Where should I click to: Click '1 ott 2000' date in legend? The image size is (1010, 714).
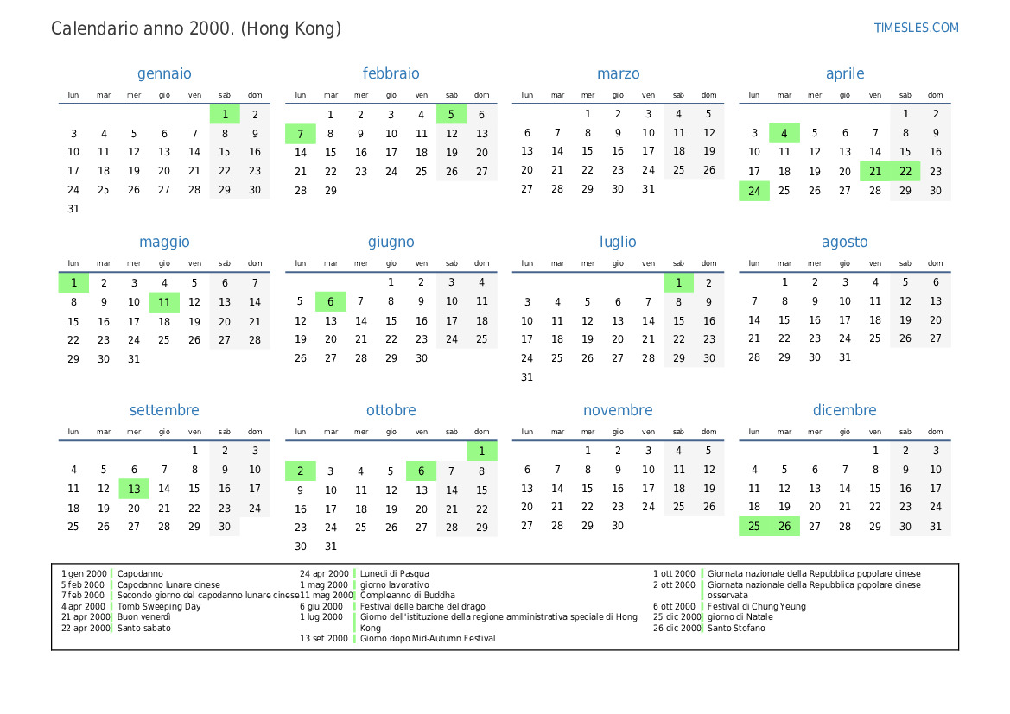(x=674, y=573)
